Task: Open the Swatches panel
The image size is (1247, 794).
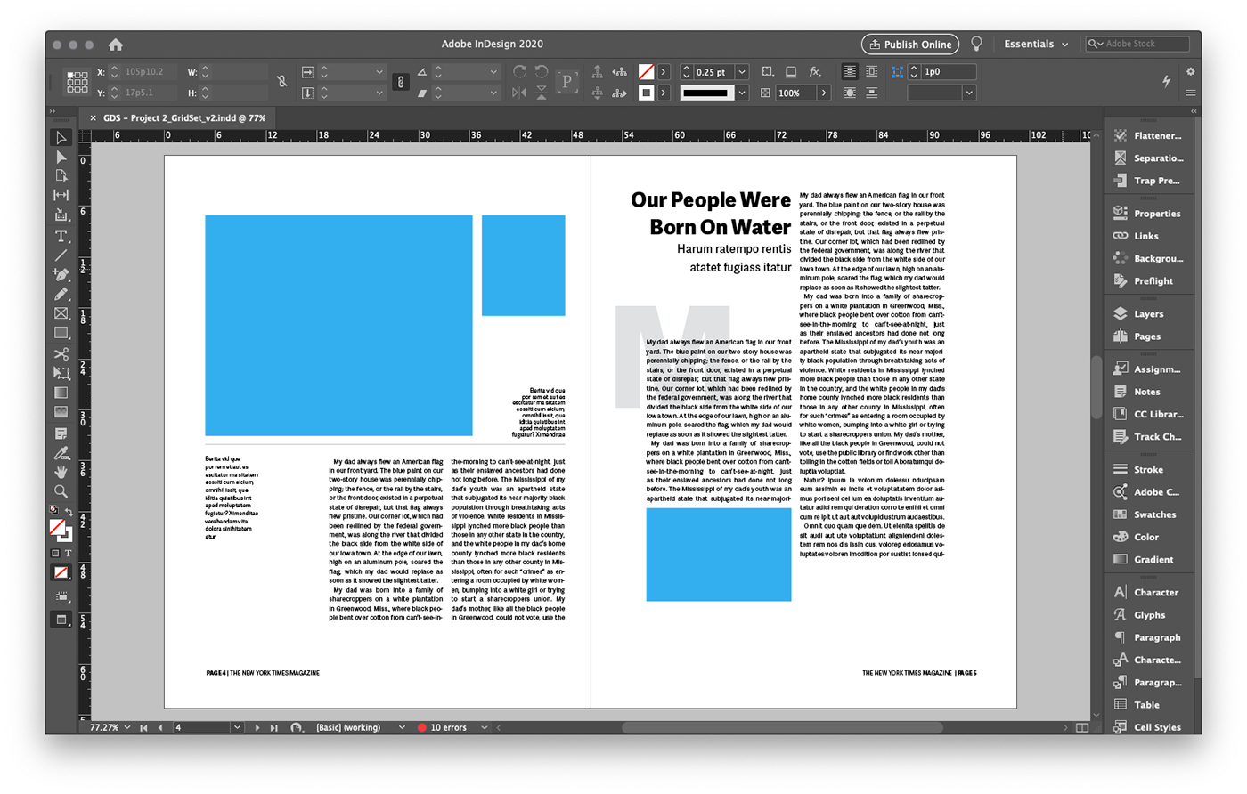Action: point(1147,514)
